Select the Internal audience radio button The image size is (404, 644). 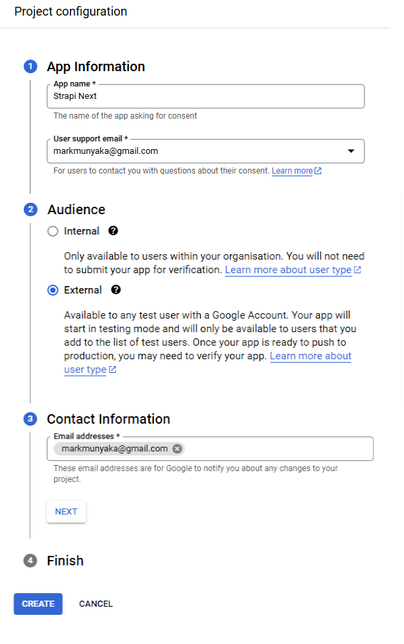click(53, 231)
